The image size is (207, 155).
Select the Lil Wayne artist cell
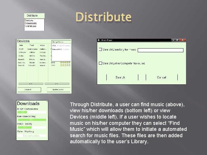tap(22, 52)
